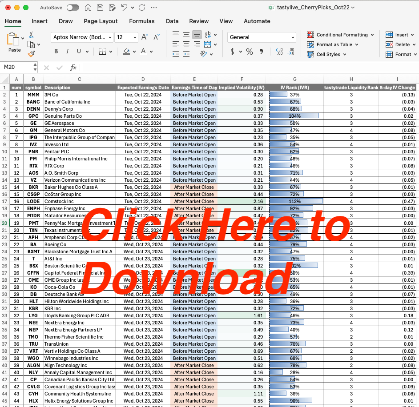Open the Automate tab
Screen dimensions: 419x407
257,21
